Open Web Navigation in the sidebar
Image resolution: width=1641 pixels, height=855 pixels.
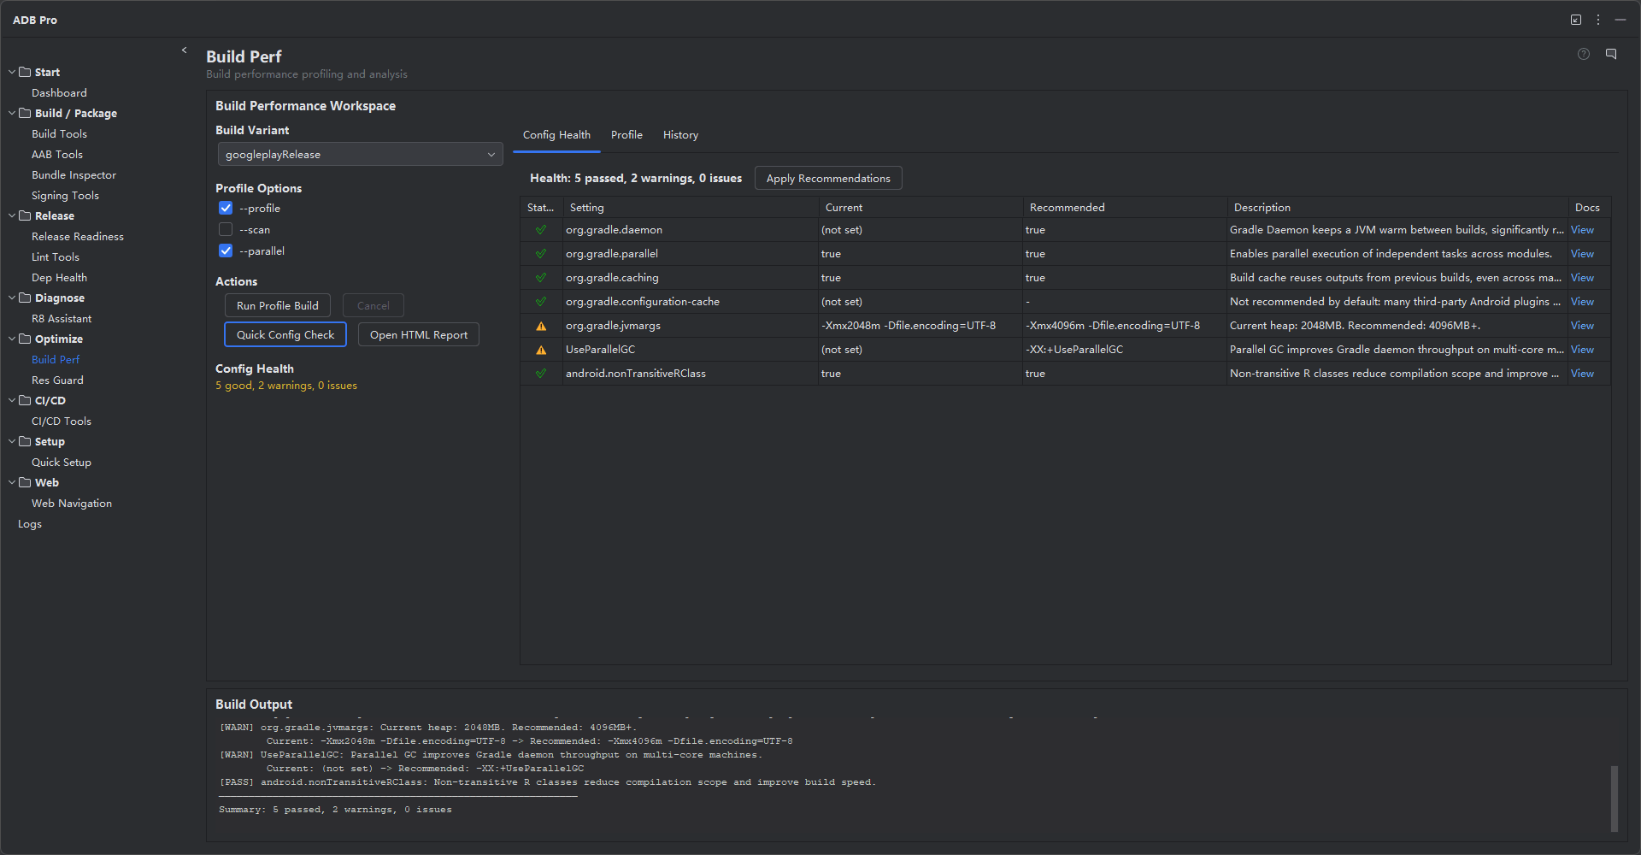tap(72, 503)
